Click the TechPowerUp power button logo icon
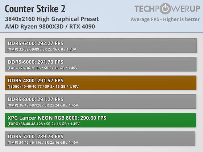 165,9
